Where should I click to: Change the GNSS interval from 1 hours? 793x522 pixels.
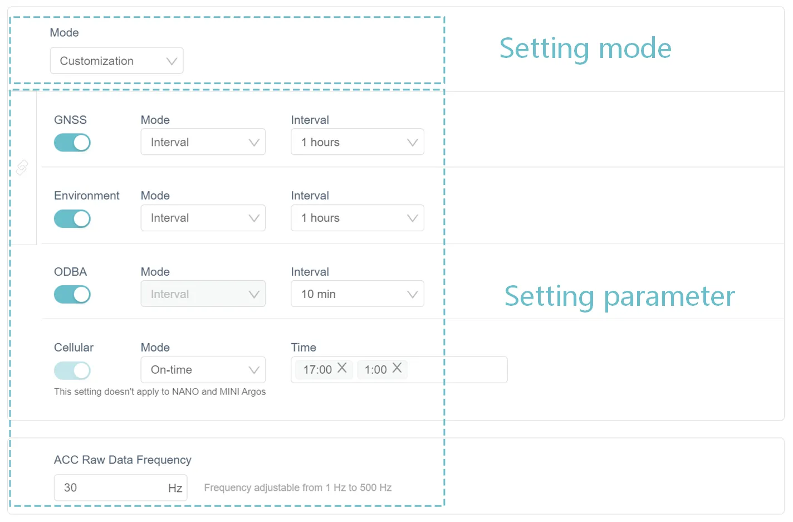[x=357, y=142]
